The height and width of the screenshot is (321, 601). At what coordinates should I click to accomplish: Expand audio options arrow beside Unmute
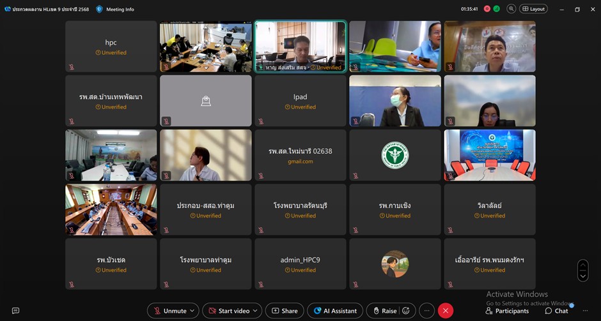point(193,311)
